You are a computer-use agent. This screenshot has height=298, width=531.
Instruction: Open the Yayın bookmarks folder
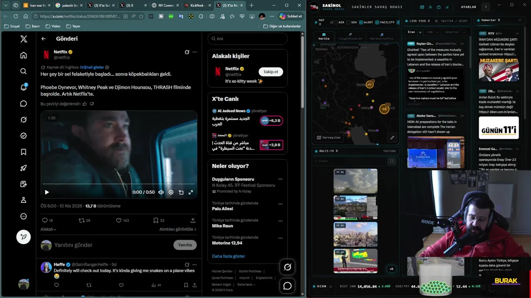tap(73, 26)
